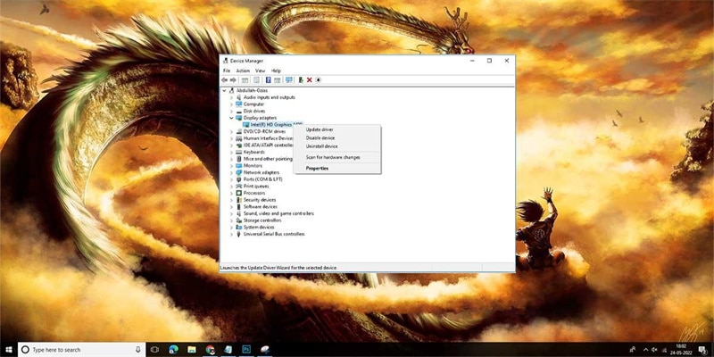Open the File menu
This screenshot has width=714, height=357.
[227, 71]
